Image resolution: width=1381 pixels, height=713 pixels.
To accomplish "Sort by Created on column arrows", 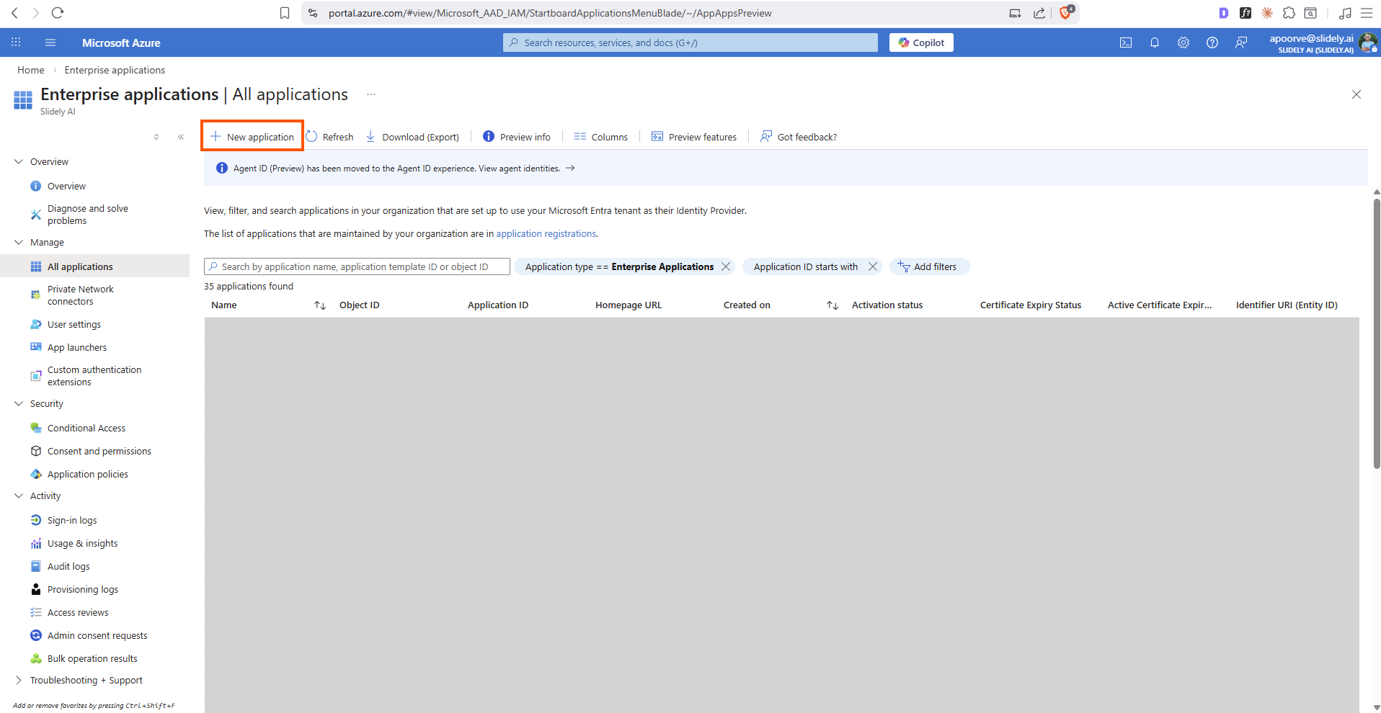I will tap(832, 305).
